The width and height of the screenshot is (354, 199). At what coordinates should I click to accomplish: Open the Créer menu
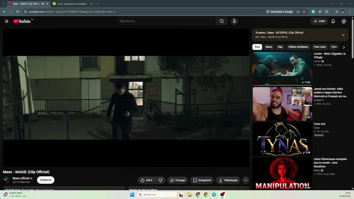tap(319, 21)
